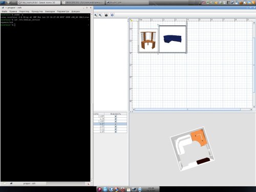Image resolution: width=256 pixels, height=192 pixels.
Task: Switch to the browser window in the taskbar
Action: (83, 3)
